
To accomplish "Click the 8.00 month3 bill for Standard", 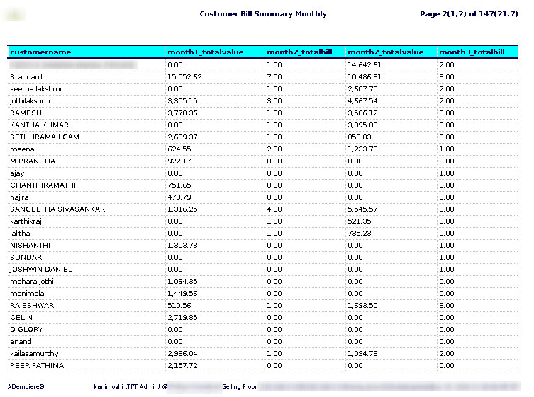I will (x=447, y=77).
